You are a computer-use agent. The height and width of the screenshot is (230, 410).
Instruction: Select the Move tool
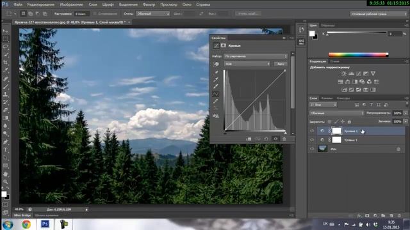6,31
